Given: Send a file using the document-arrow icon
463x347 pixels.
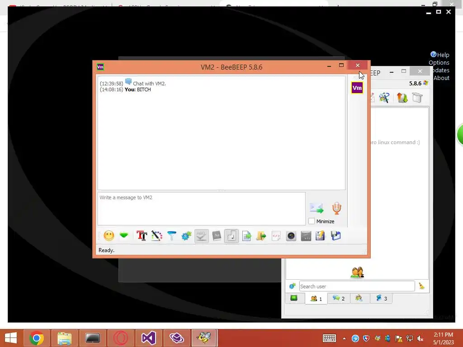Looking at the screenshot, I should tap(246, 236).
